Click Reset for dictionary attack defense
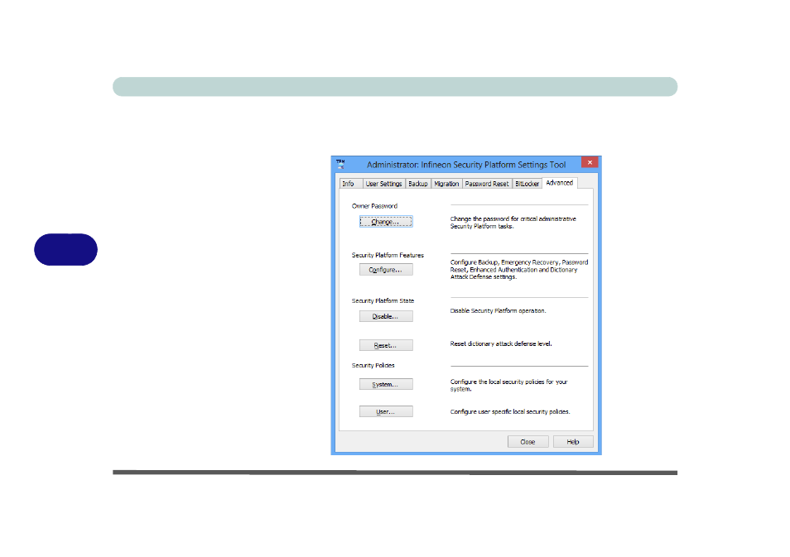The image size is (790, 557). pyautogui.click(x=386, y=345)
